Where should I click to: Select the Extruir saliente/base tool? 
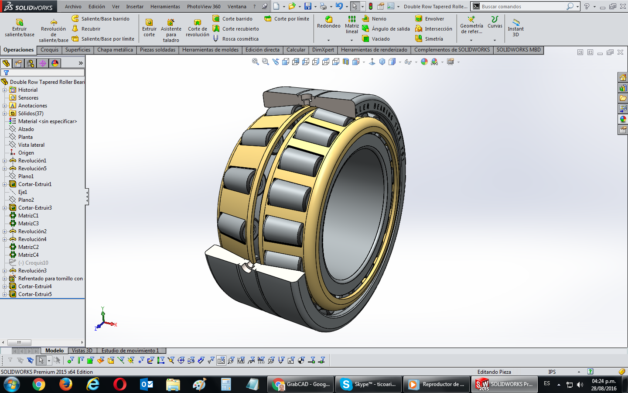[20, 28]
